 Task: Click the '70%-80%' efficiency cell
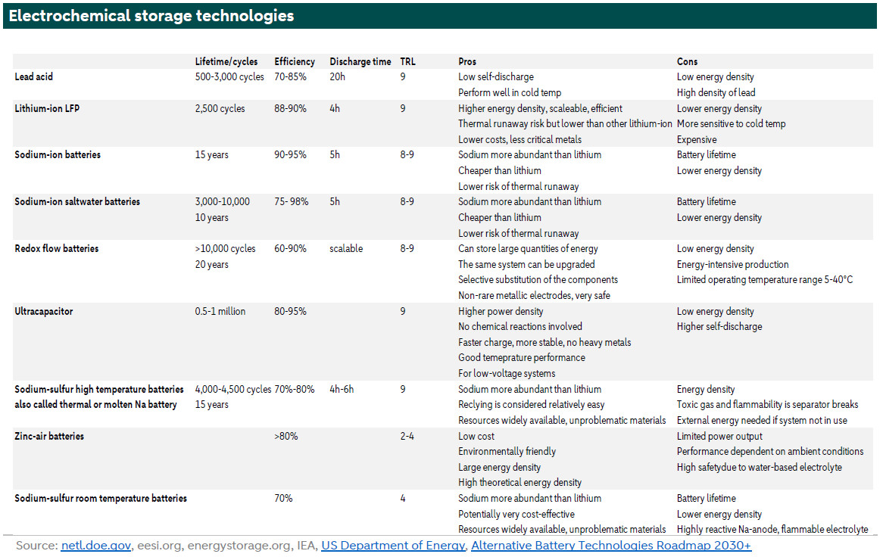point(295,389)
